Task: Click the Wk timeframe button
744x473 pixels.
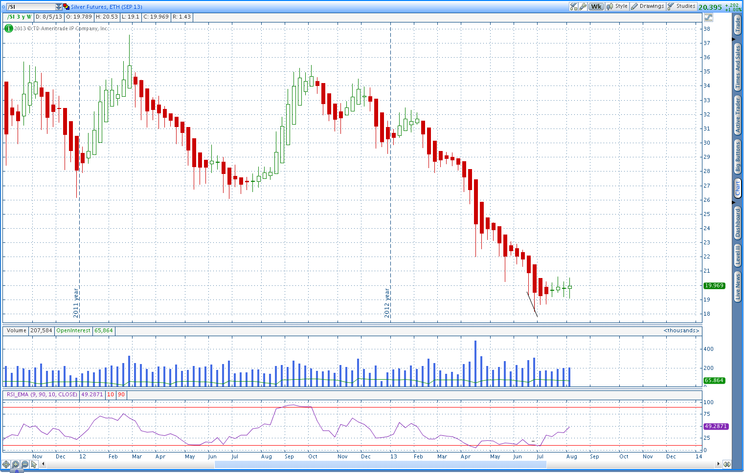Action: [596, 6]
